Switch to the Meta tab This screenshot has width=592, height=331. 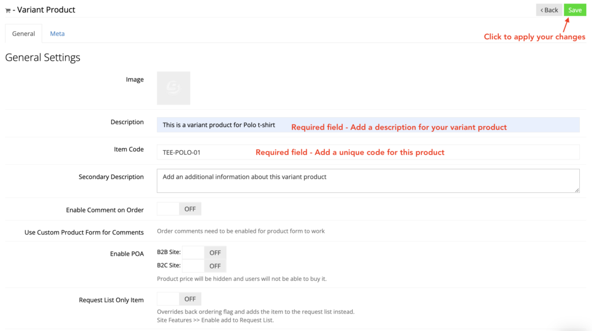[57, 34]
